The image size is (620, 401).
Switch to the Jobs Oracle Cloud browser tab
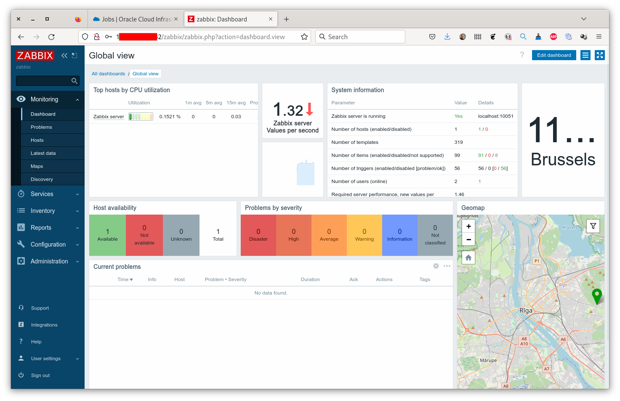point(135,19)
